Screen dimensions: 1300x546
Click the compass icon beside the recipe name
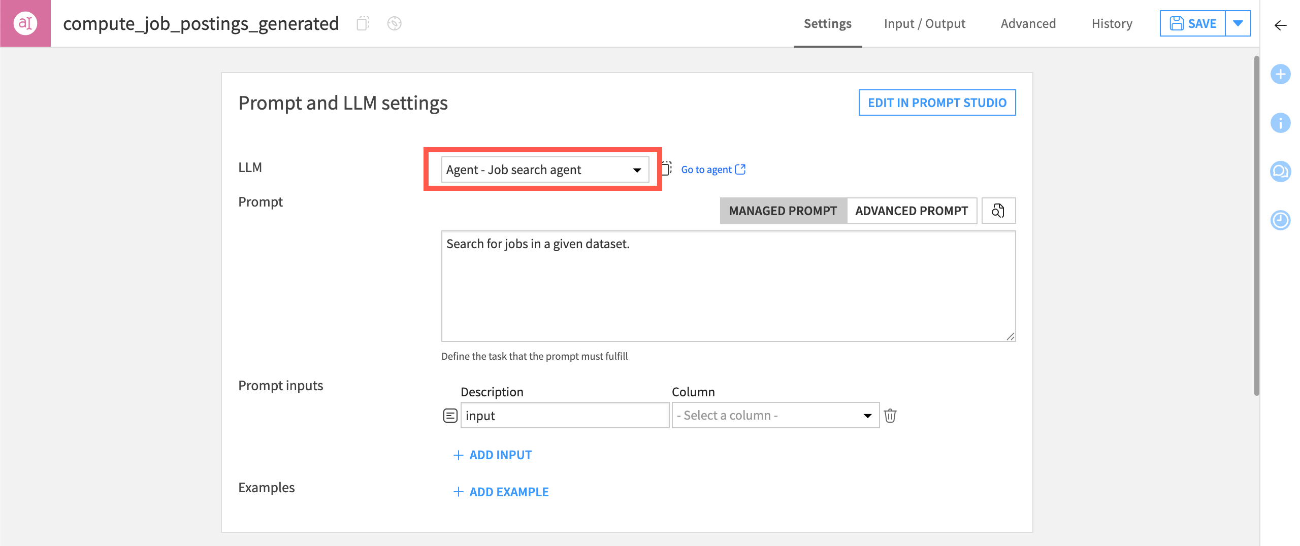click(x=395, y=23)
